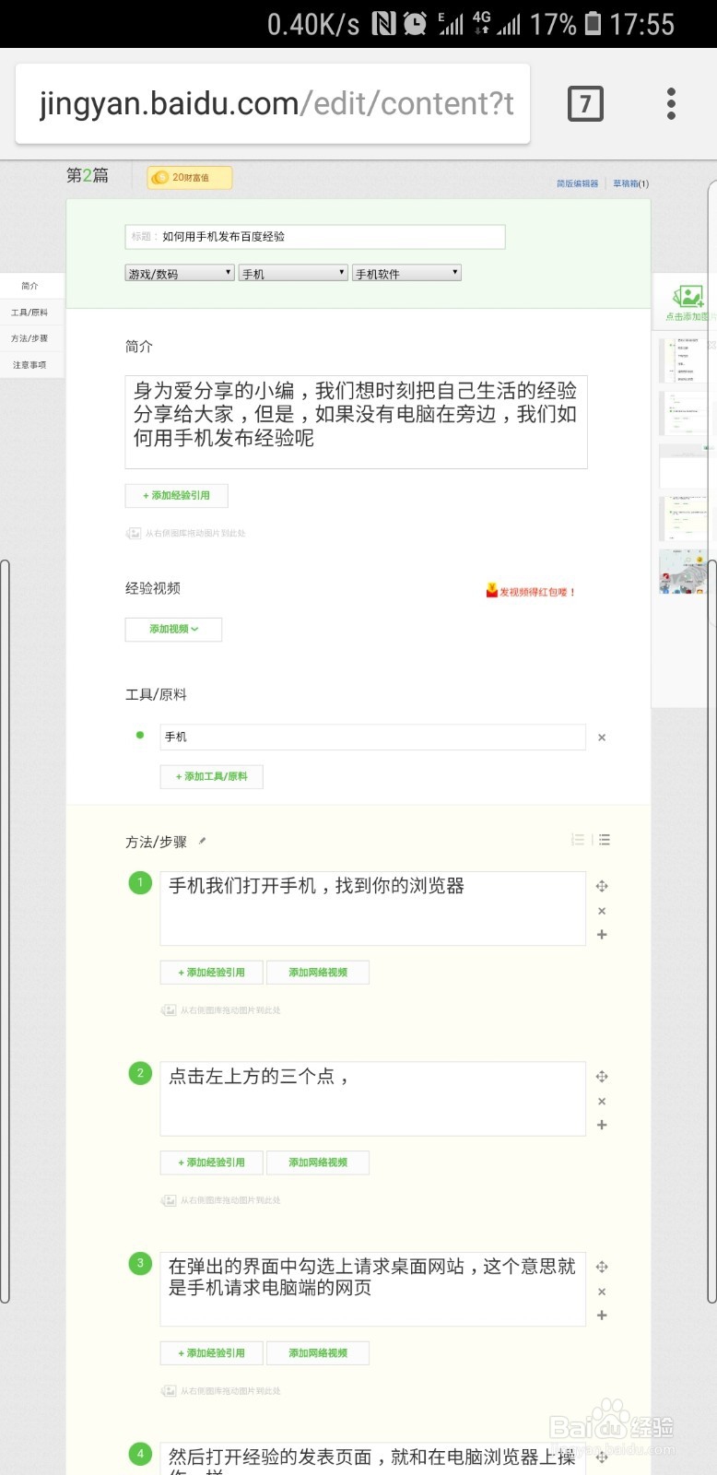Click 添加经验引用 under step 1
717x1475 pixels.
tap(211, 973)
